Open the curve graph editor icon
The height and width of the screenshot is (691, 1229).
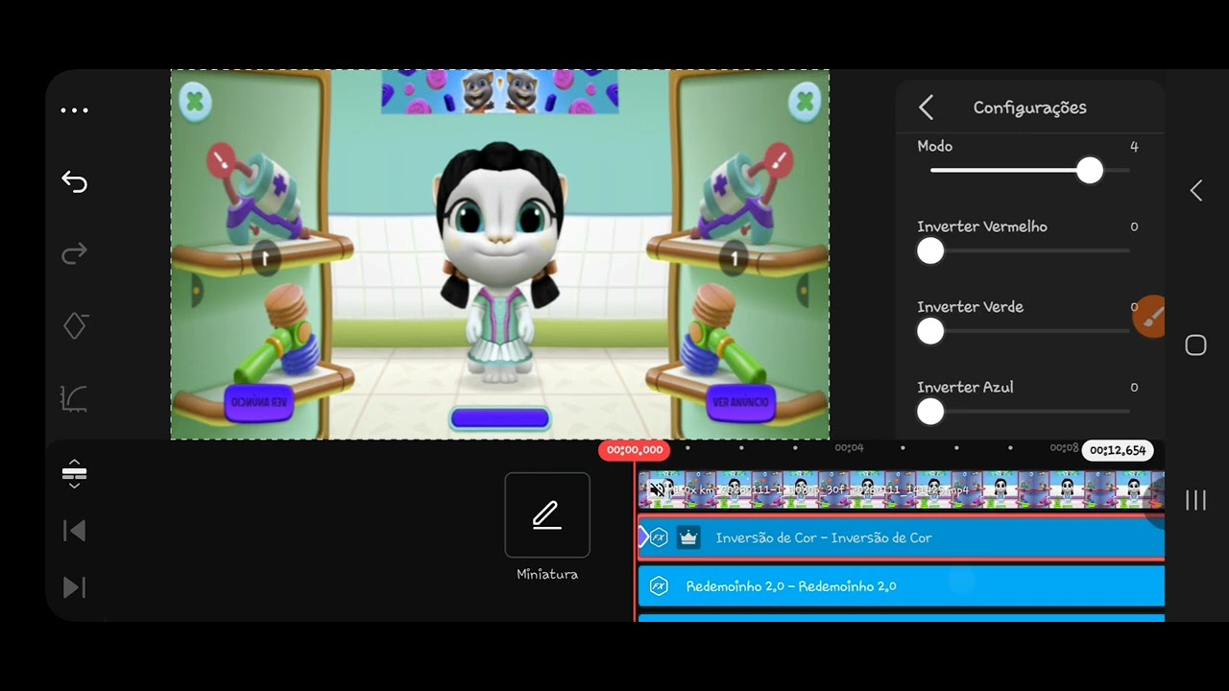pos(74,398)
